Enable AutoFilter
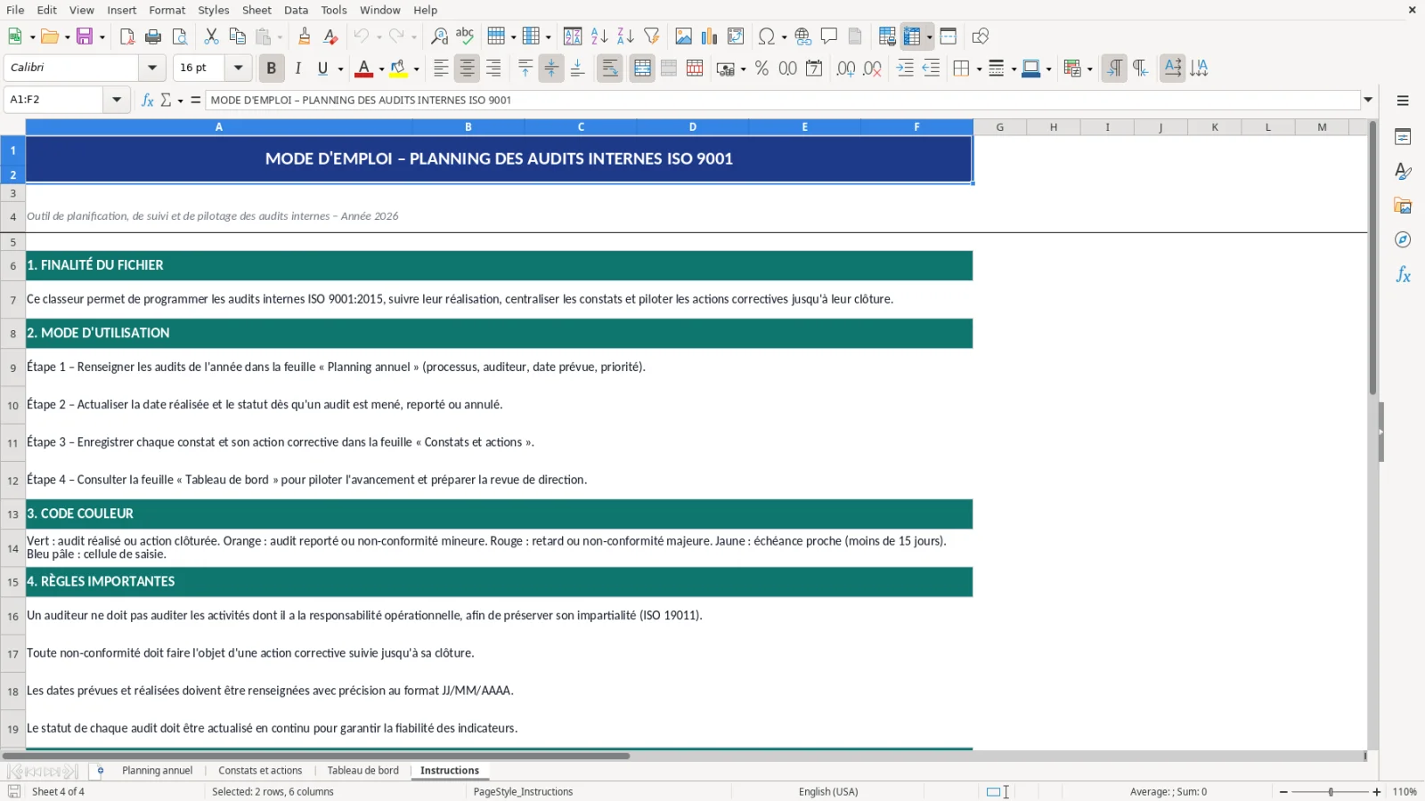 coord(652,36)
